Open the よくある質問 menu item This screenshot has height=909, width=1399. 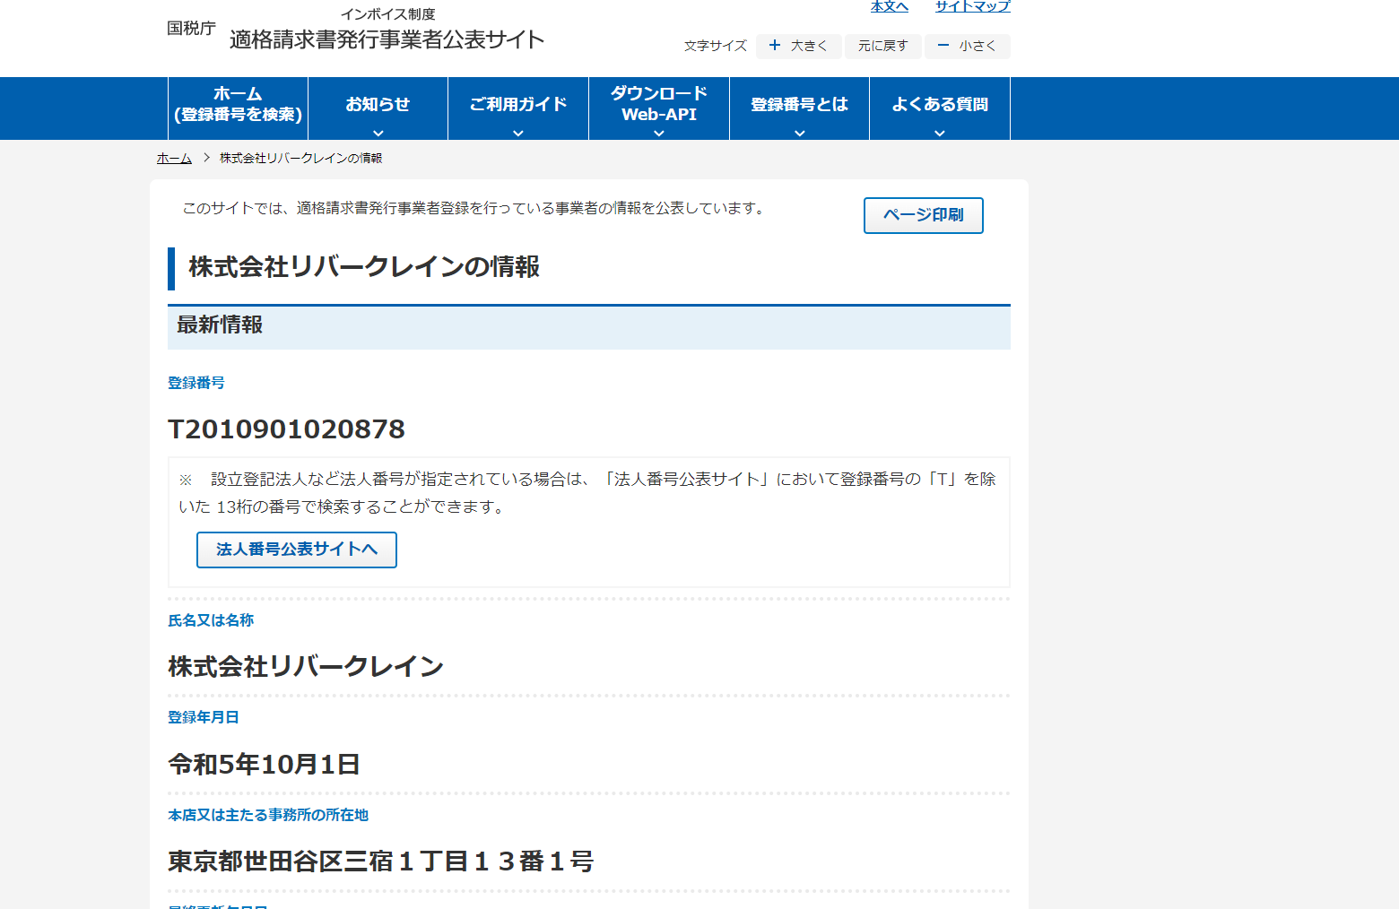point(940,104)
